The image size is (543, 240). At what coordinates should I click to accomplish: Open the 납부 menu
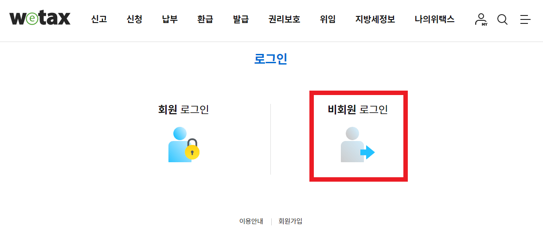pyautogui.click(x=170, y=19)
